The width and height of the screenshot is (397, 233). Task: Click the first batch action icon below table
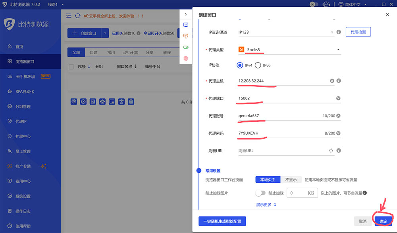coord(74,101)
